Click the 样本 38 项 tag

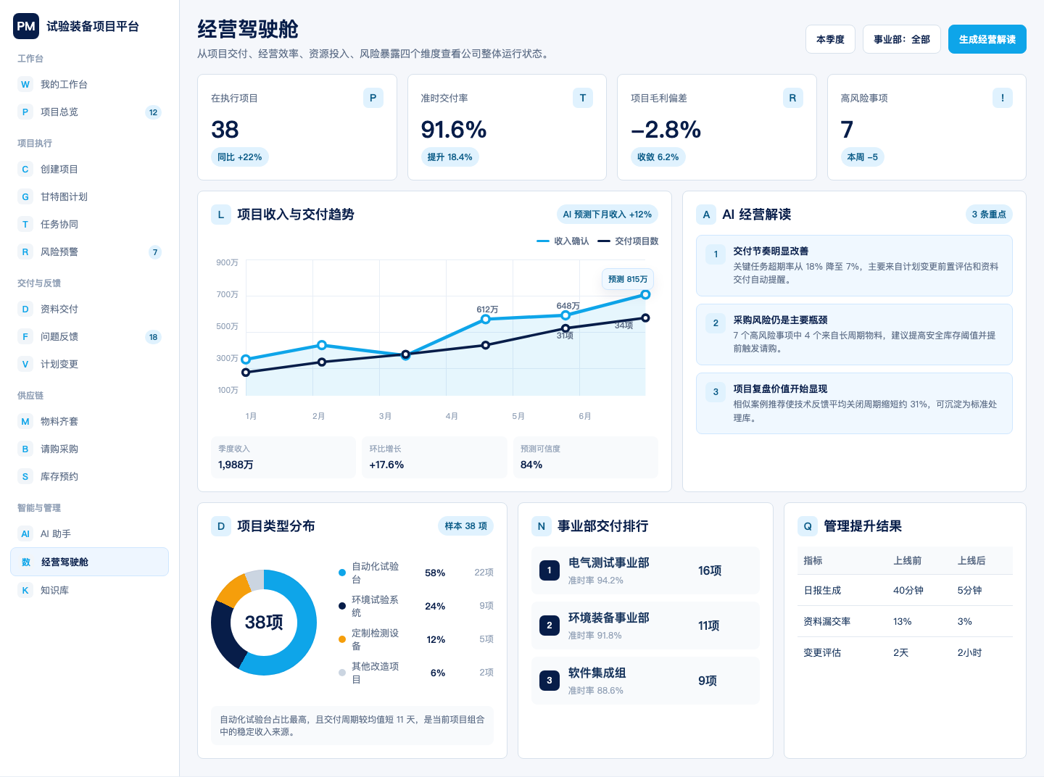point(466,526)
